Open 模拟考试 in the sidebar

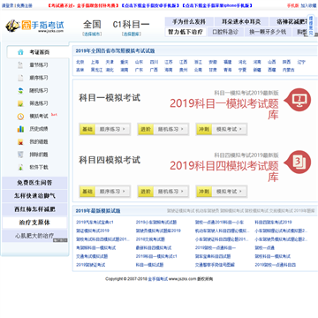39,117
